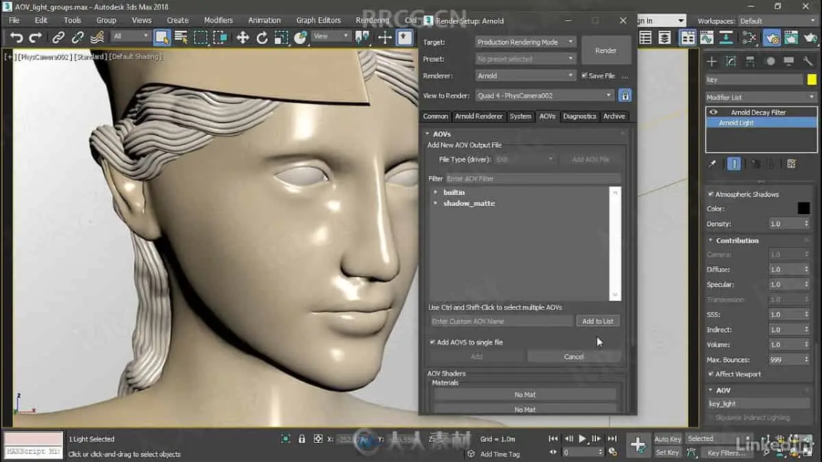822x462 pixels.
Task: Select the Select and Move tool
Action: pyautogui.click(x=242, y=37)
